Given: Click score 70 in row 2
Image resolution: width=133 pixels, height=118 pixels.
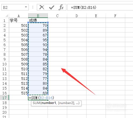Looking at the screenshot, I should coord(38,25).
